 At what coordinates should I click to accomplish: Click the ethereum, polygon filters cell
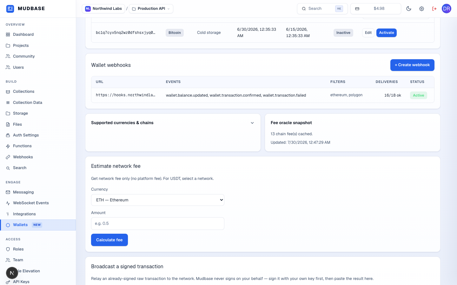[346, 95]
